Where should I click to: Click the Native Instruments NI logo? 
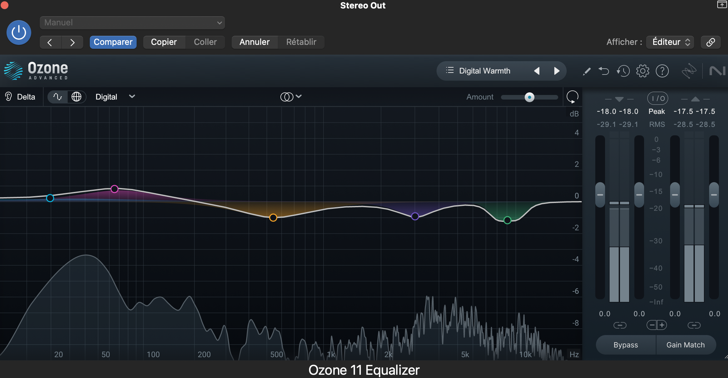[x=717, y=71]
